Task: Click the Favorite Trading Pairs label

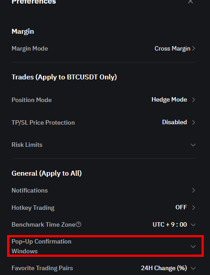Action: [42, 268]
